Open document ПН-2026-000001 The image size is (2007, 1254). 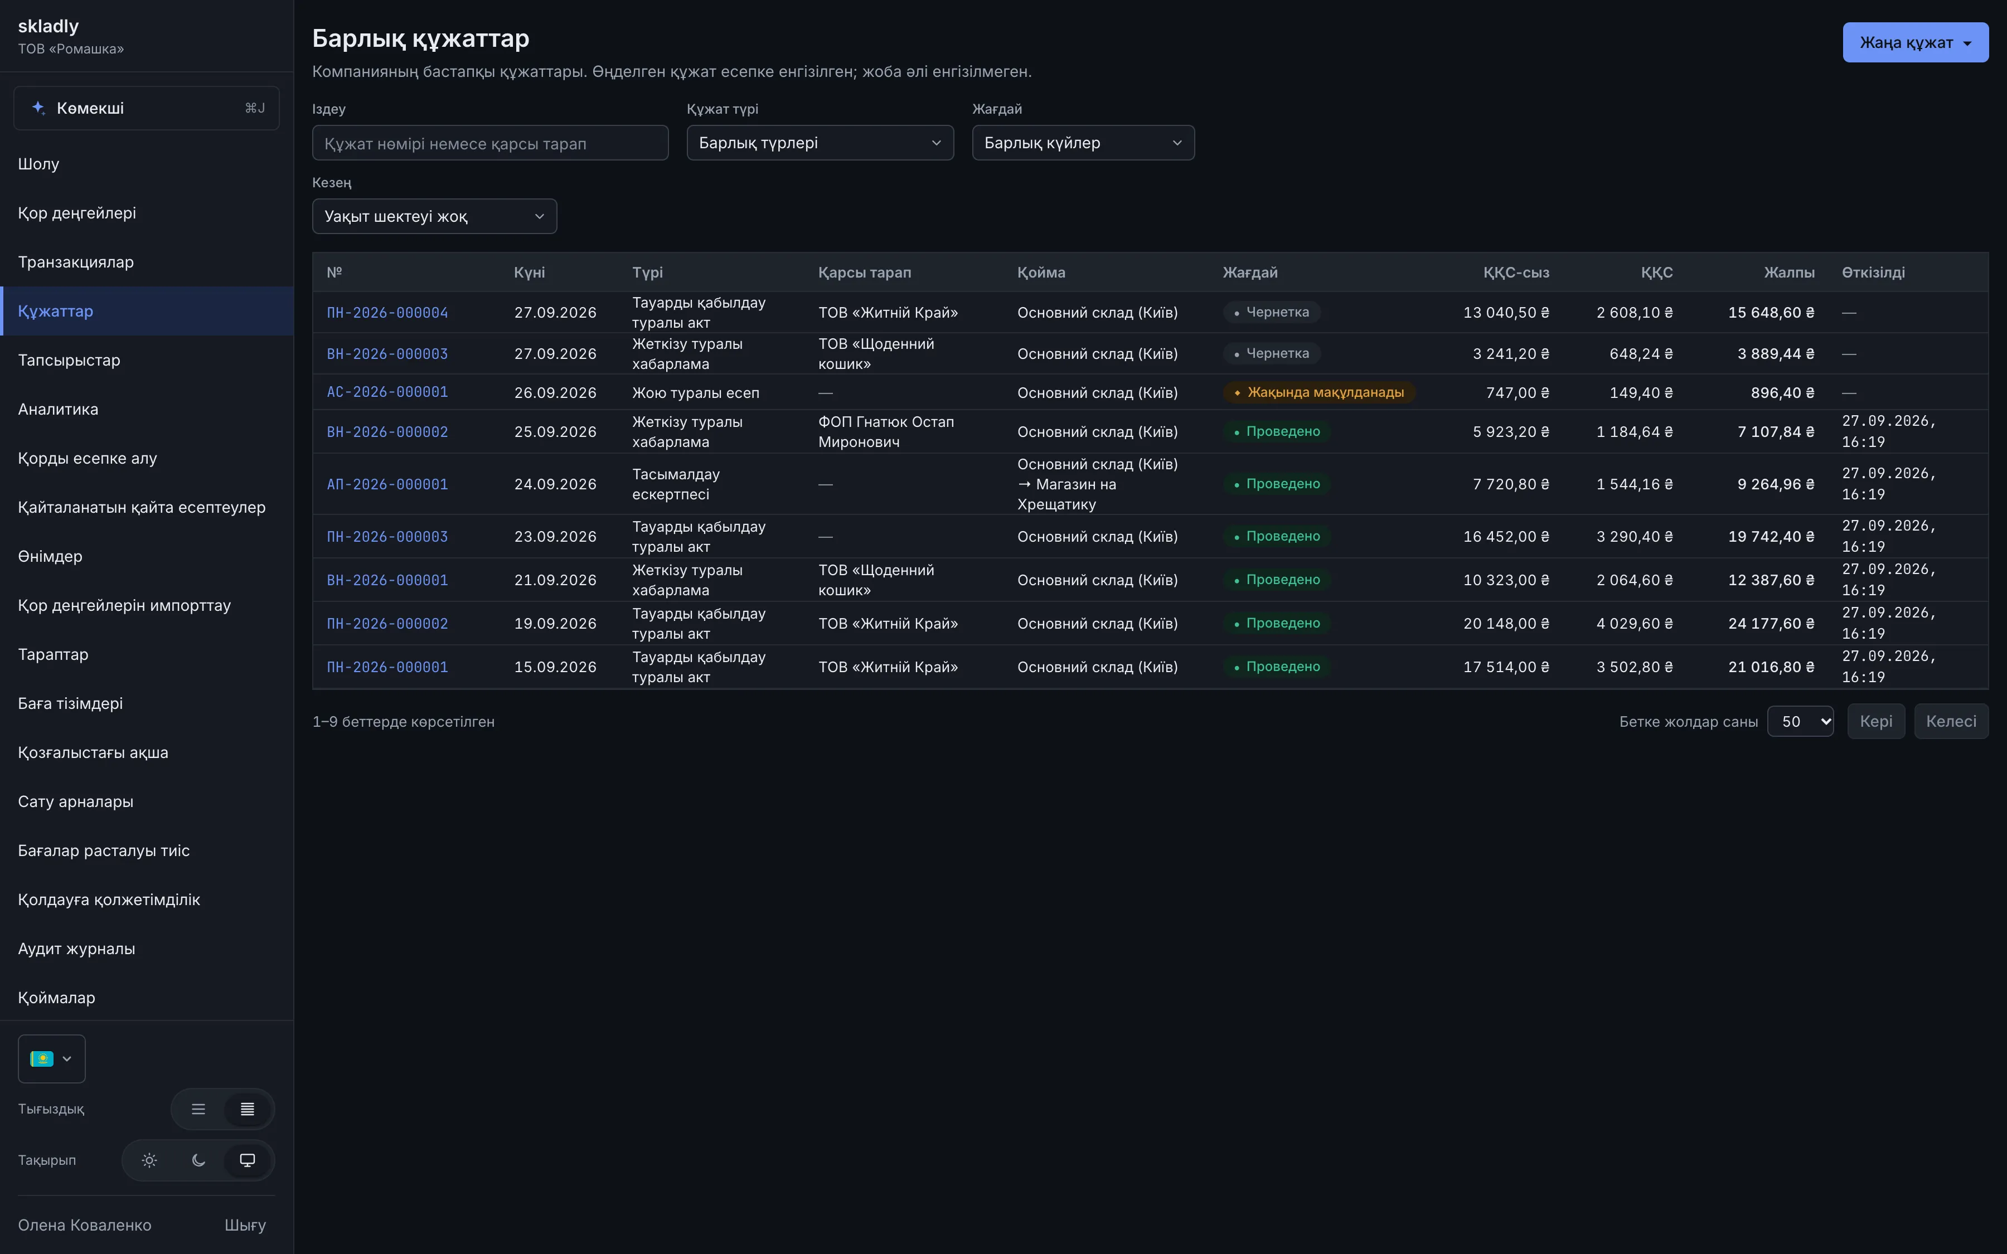point(387,667)
